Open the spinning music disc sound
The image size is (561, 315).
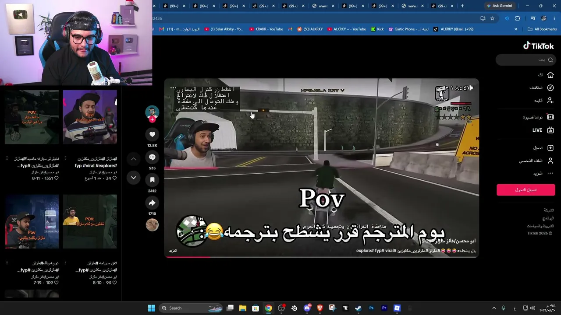pyautogui.click(x=152, y=225)
